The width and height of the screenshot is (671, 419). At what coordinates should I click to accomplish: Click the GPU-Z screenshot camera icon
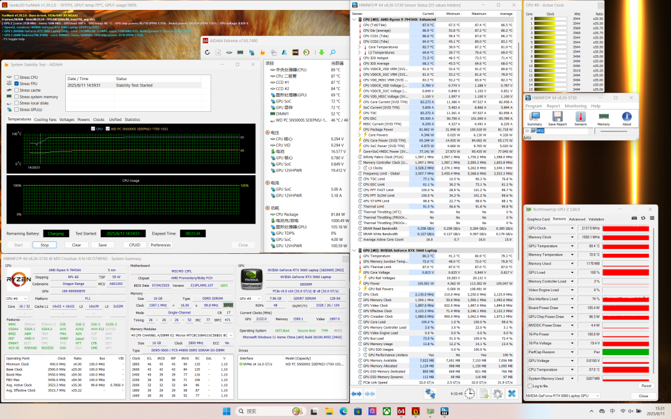point(634,218)
